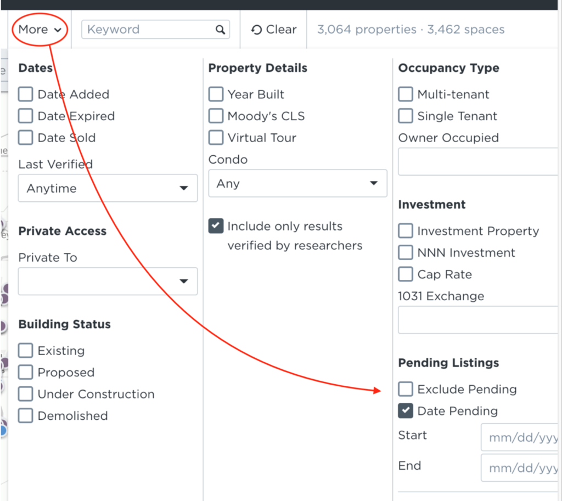This screenshot has width=562, height=501.
Task: Open the Last Verified Anytime dropdown
Action: (x=108, y=188)
